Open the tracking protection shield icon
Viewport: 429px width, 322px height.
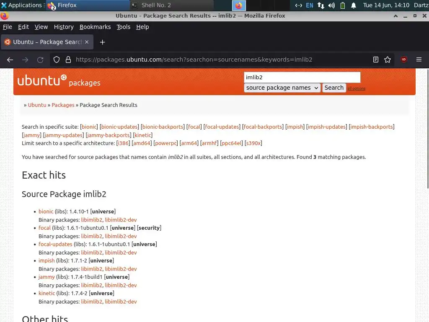click(57, 60)
